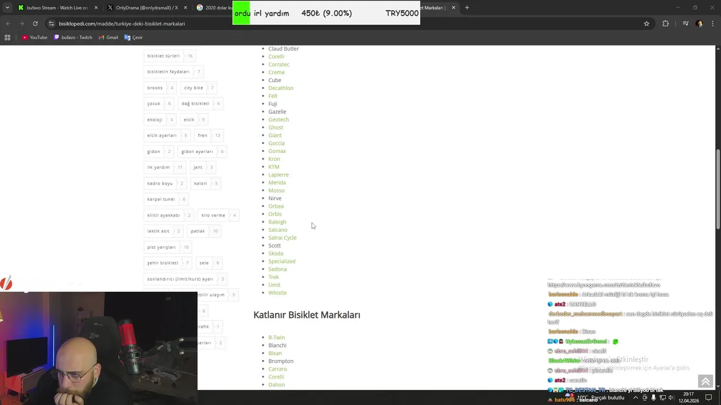This screenshot has width=721, height=405.
Task: Click the microphone tray icon
Action: pos(653,398)
